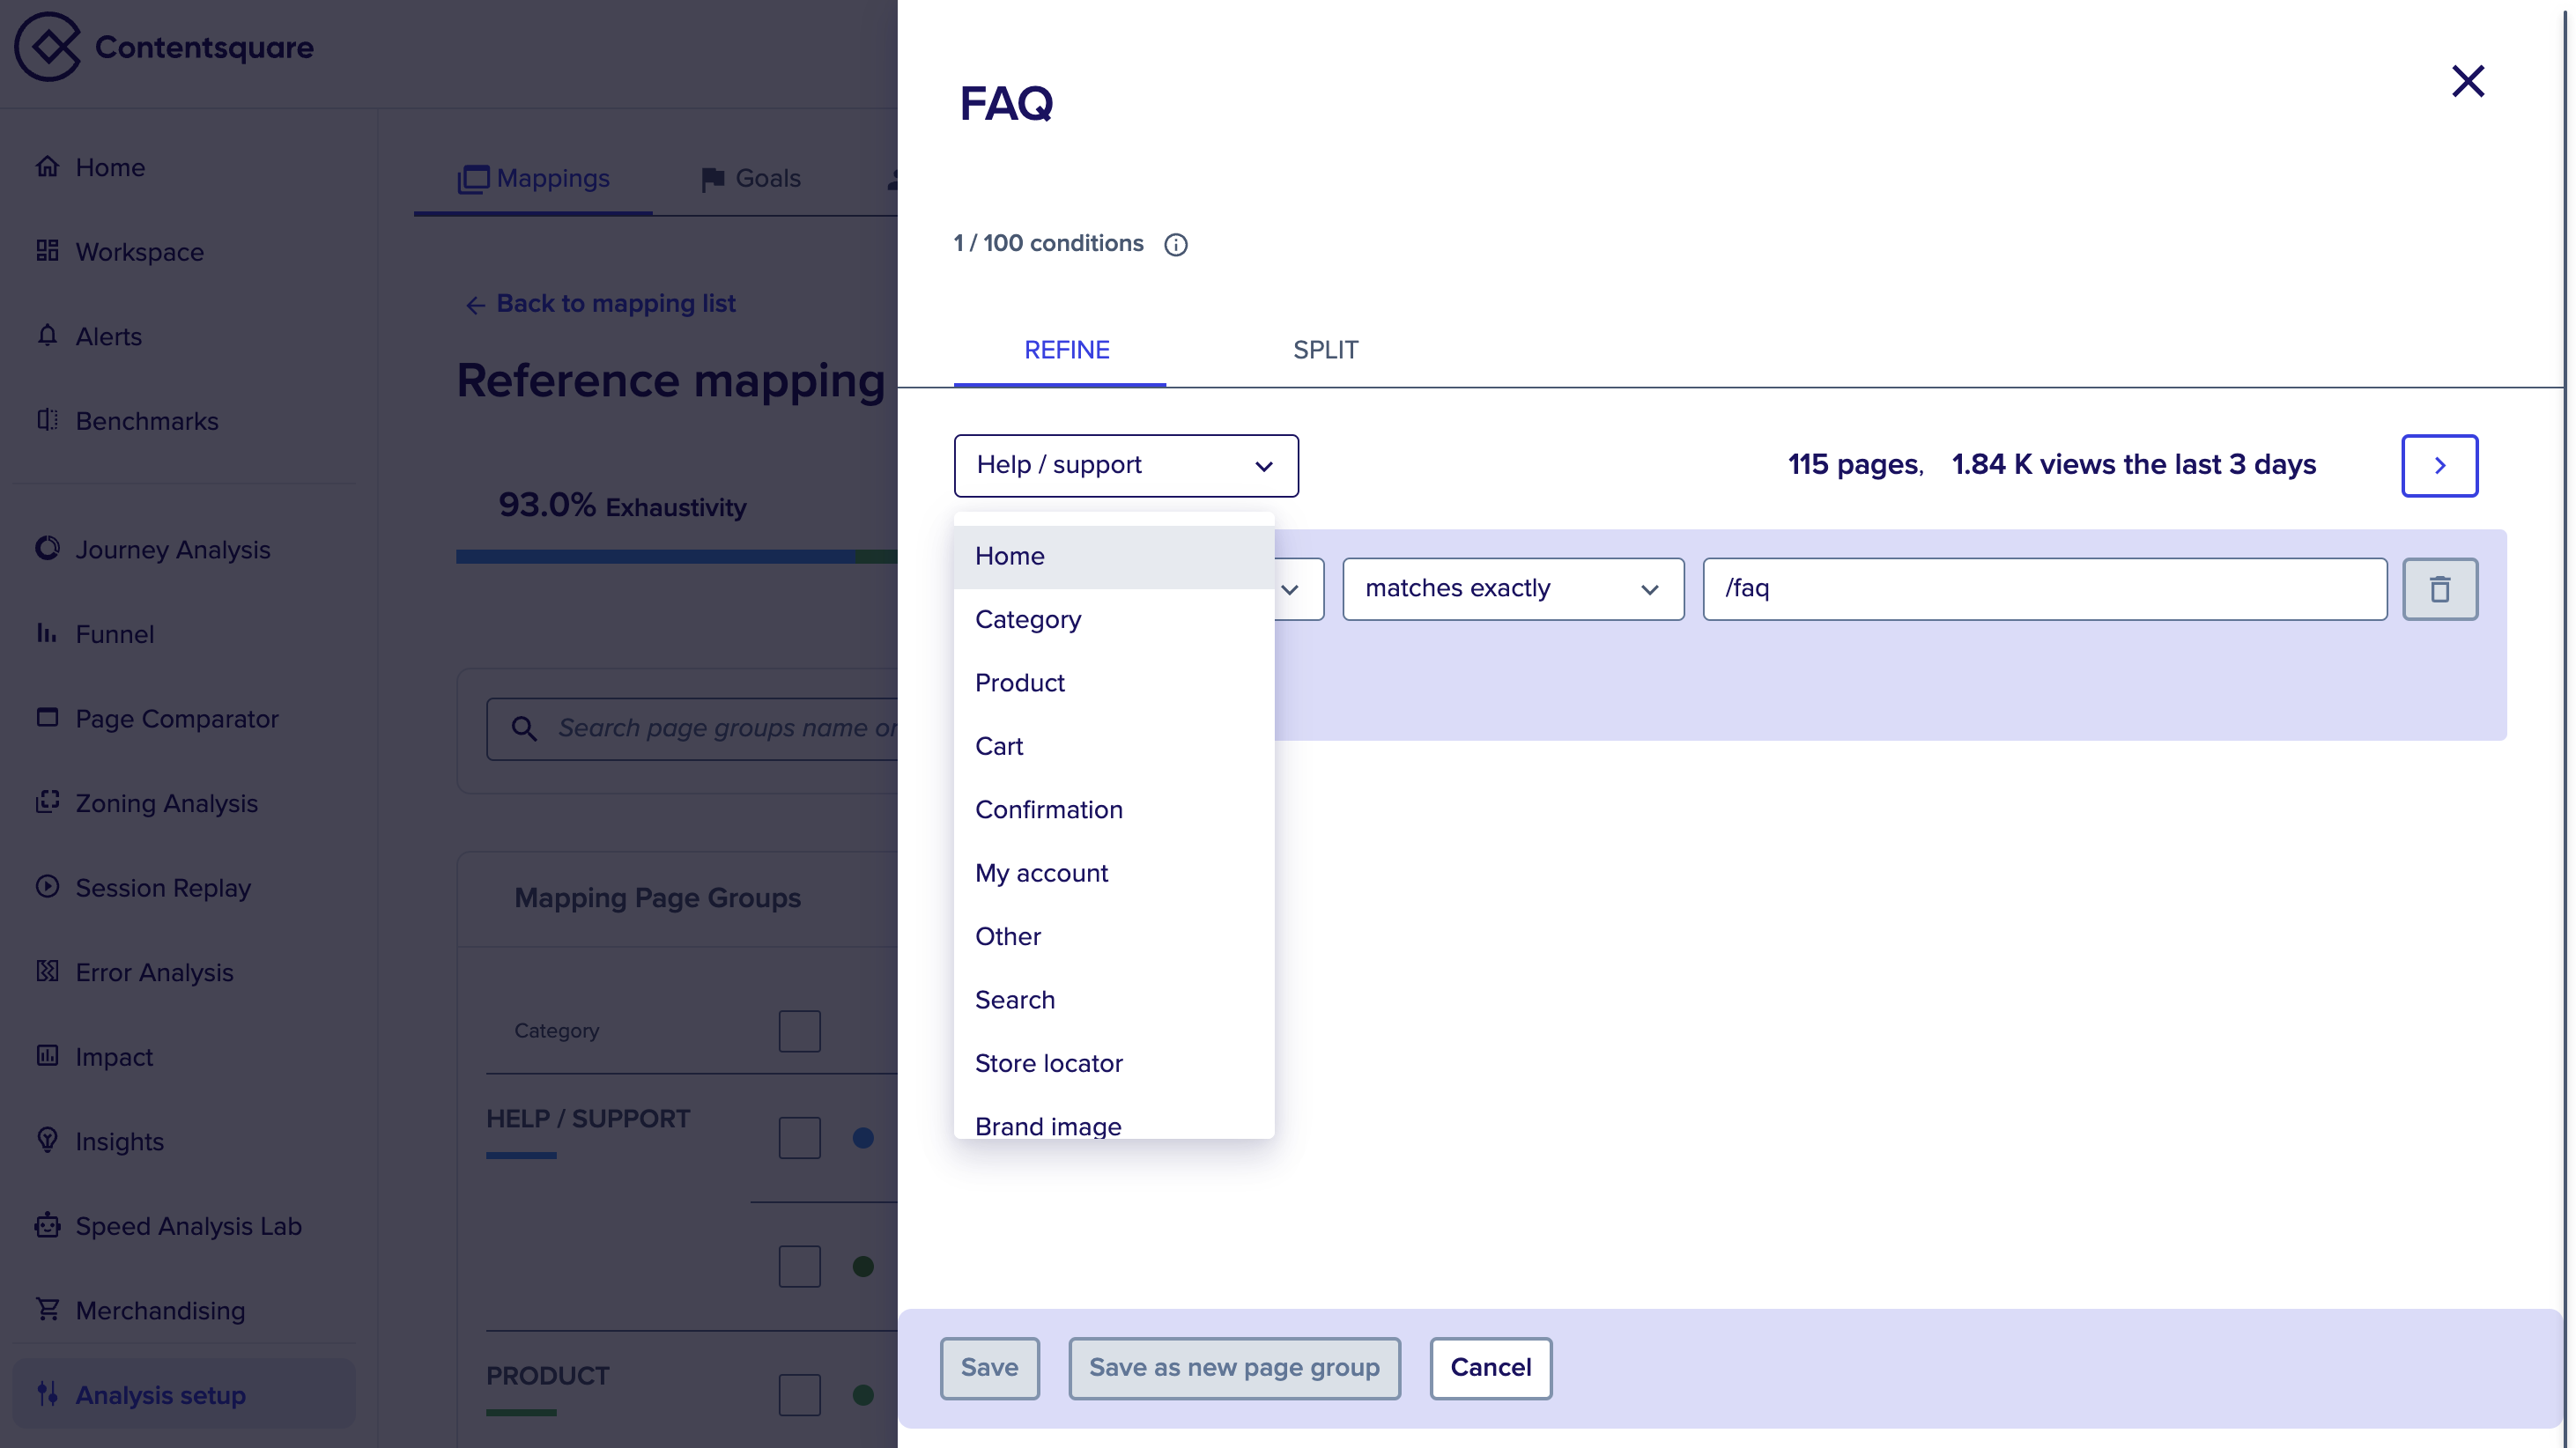
Task: Switch to the SPLIT tab
Action: click(x=1325, y=350)
